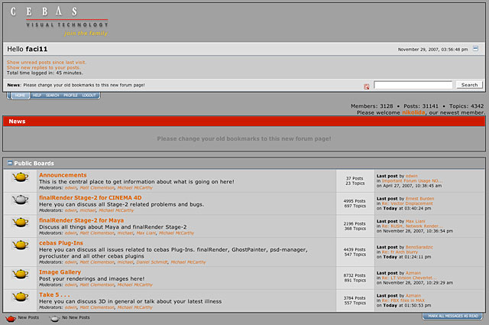
Task: Open last post 'Re: LT Vision Chevenet...'
Action: pos(410,278)
